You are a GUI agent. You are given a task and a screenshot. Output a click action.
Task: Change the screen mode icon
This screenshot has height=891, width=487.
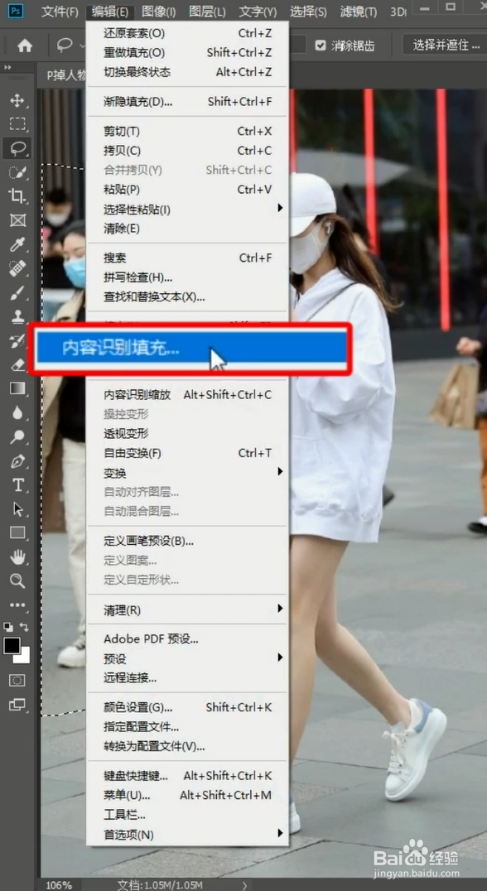click(x=17, y=705)
